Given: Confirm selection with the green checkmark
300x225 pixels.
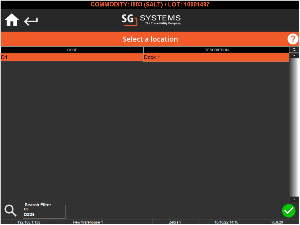Looking at the screenshot, I should (x=289, y=211).
